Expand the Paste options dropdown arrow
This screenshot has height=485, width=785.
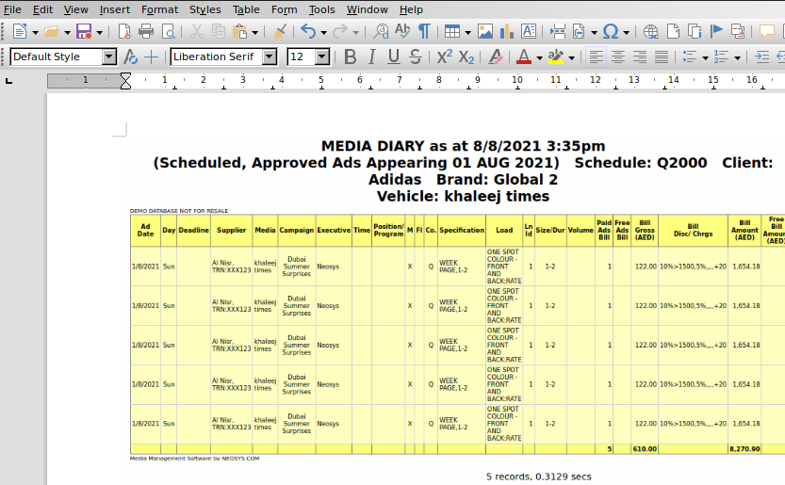pyautogui.click(x=254, y=33)
